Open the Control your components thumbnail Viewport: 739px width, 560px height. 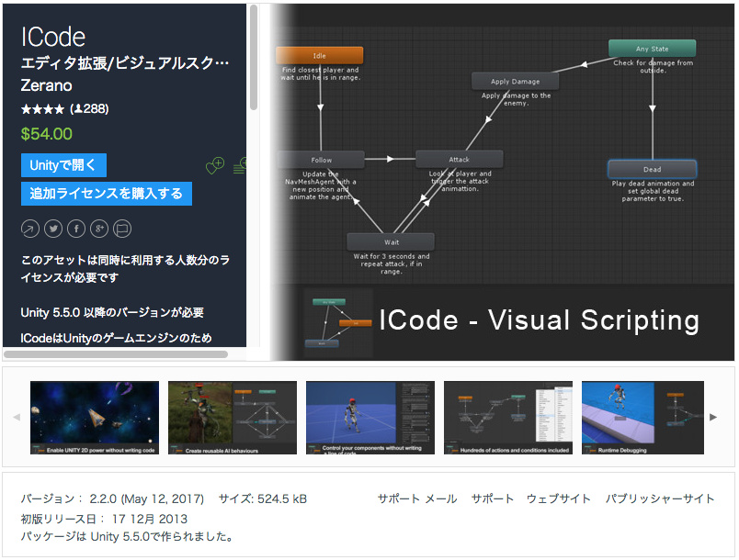[x=370, y=418]
